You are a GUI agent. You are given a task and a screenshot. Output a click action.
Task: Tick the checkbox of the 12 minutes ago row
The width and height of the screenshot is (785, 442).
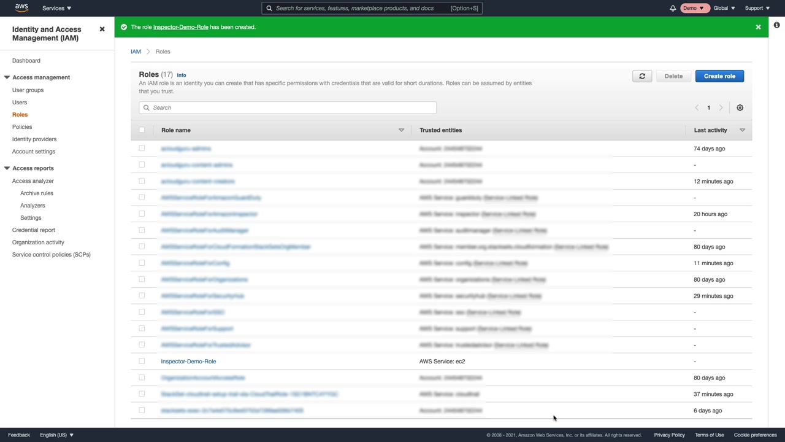click(x=142, y=181)
